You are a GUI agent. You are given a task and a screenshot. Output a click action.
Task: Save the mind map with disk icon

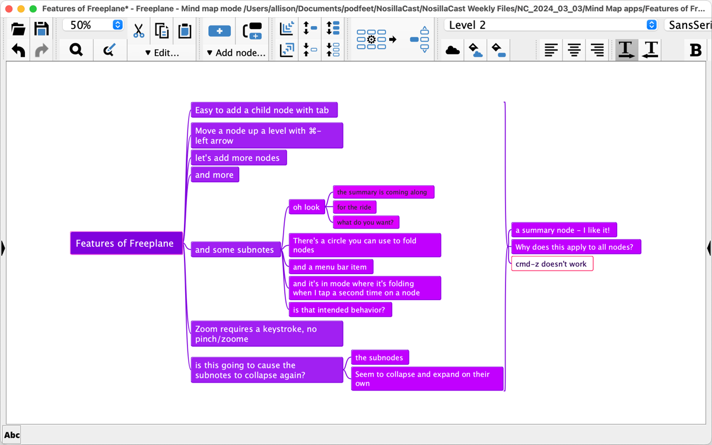point(42,29)
